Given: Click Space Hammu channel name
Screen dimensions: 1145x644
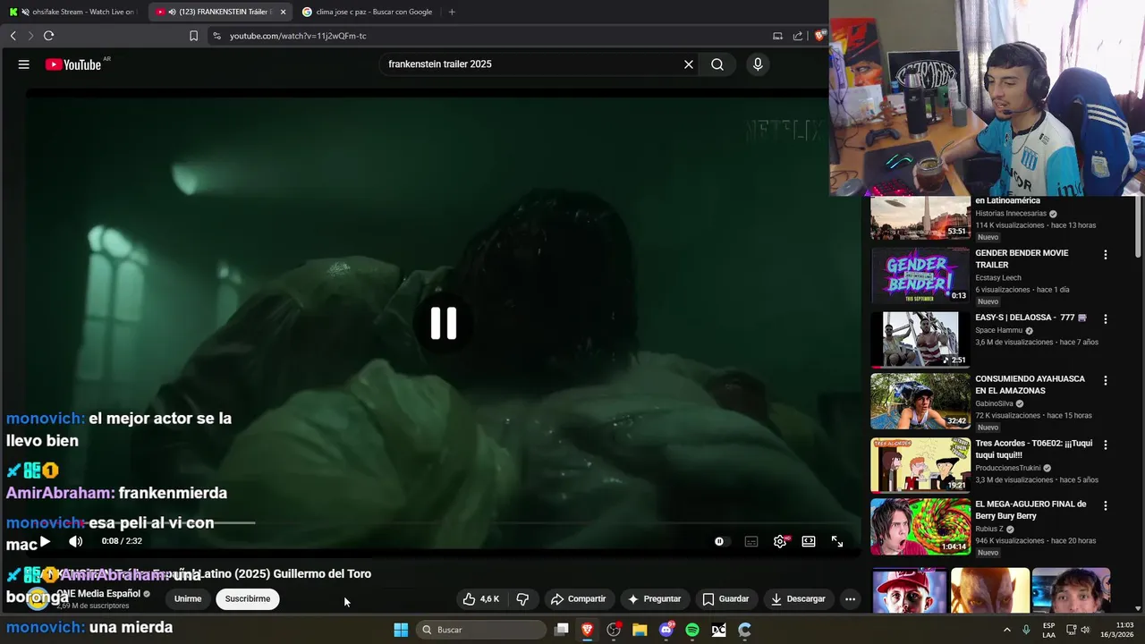Looking at the screenshot, I should pos(998,330).
